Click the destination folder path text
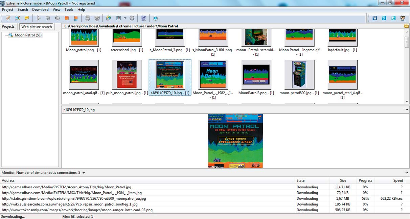The width and height of the screenshot is (410, 219). pyautogui.click(x=121, y=26)
